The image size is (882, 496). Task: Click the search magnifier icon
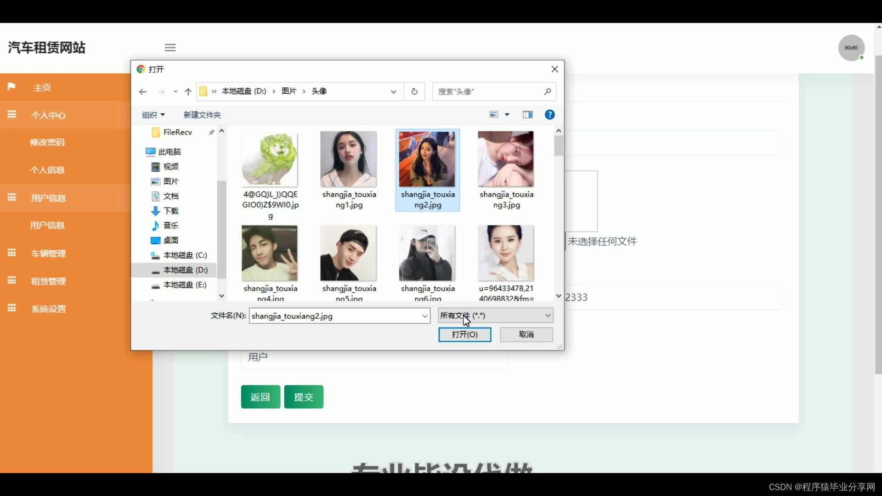pyautogui.click(x=547, y=91)
